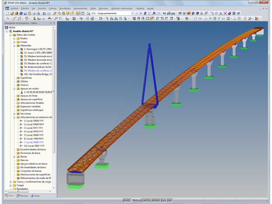The image size is (272, 204).
Task: Open the Cálculo menu
Action: (x=53, y=8)
